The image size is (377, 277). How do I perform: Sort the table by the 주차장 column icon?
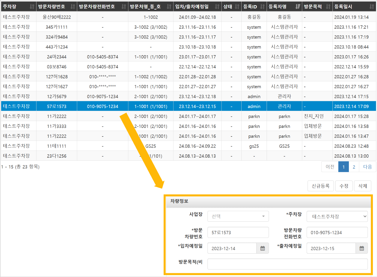32,7
